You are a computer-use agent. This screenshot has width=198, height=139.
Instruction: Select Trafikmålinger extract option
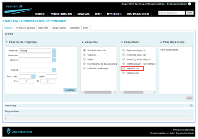(124, 64)
